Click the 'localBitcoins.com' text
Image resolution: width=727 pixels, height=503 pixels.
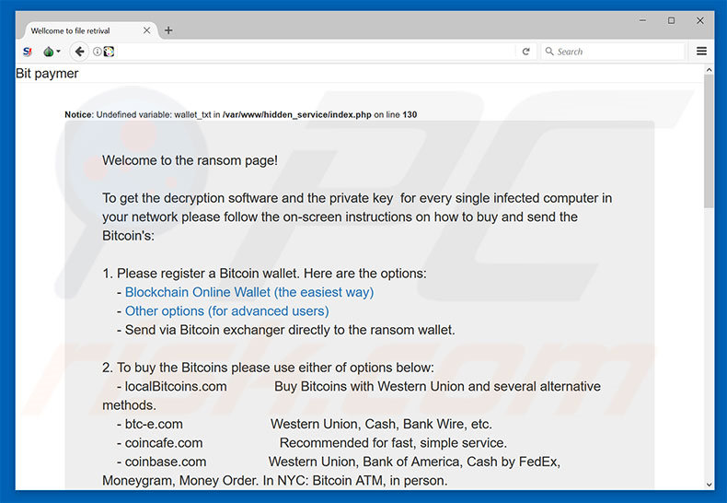point(175,386)
